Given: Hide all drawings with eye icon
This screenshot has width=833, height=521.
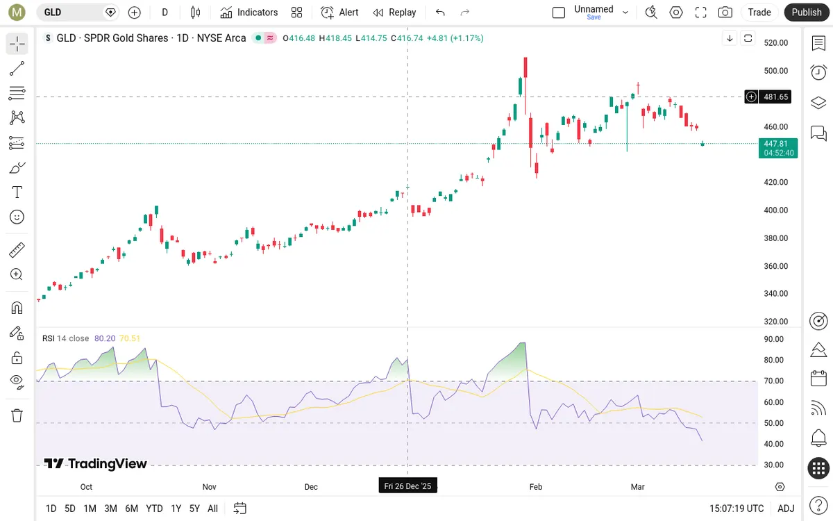Looking at the screenshot, I should pyautogui.click(x=17, y=381).
